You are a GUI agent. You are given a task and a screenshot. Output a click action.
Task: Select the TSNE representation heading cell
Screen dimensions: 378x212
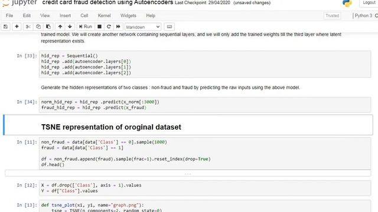coord(188,125)
